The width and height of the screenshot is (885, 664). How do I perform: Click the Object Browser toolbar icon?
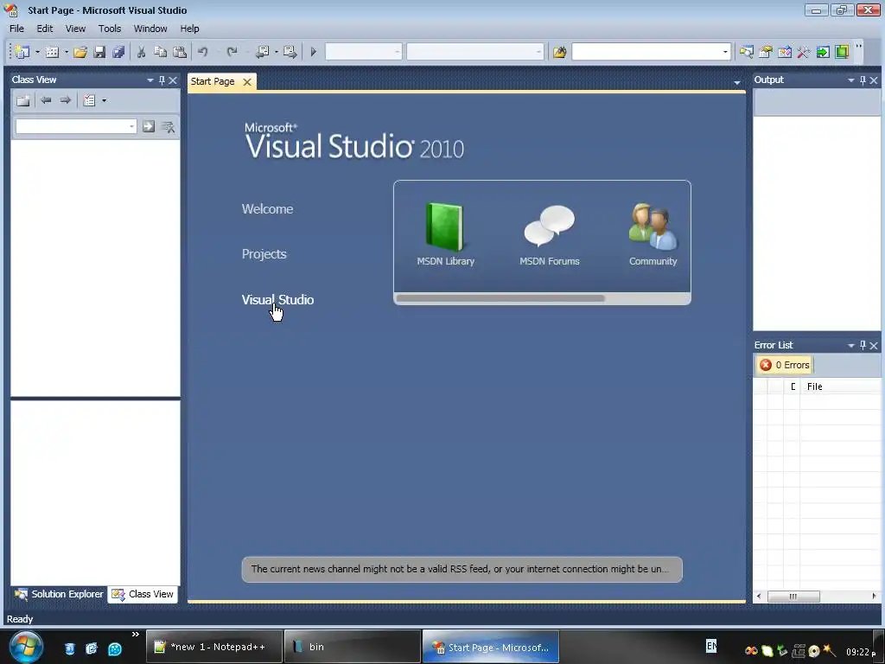point(785,52)
